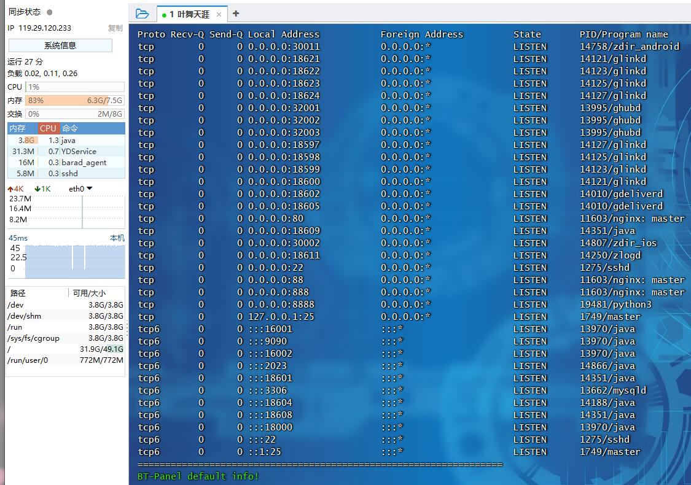Image resolution: width=691 pixels, height=485 pixels.
Task: Click terminal text 14758/zdir_android
Action: click(630, 46)
